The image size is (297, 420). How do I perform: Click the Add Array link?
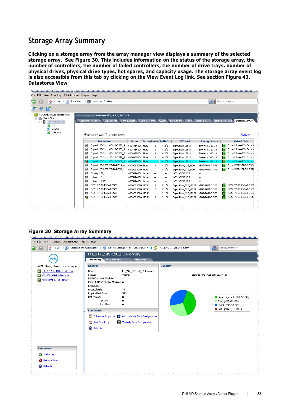(x=49, y=354)
